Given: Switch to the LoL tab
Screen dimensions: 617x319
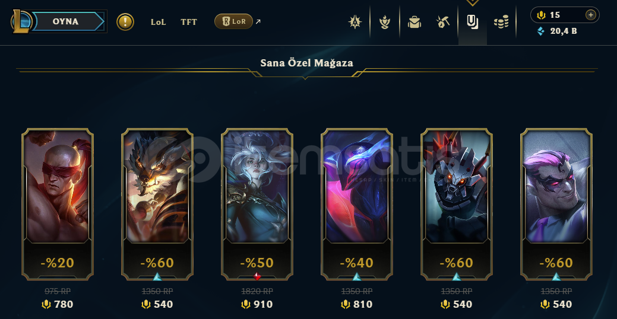Looking at the screenshot, I should 158,22.
